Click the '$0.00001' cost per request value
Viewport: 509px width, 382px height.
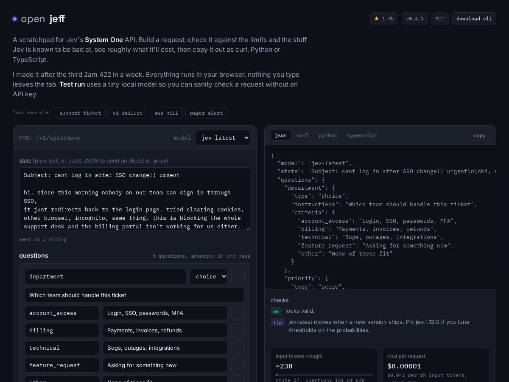click(404, 366)
